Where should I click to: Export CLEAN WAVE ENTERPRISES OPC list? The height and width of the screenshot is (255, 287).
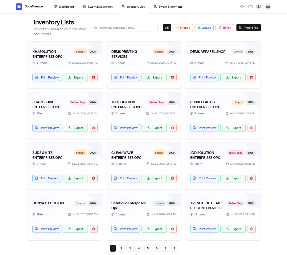pyautogui.click(x=154, y=178)
